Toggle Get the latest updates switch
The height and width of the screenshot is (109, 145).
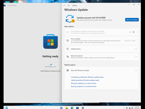tap(135, 32)
